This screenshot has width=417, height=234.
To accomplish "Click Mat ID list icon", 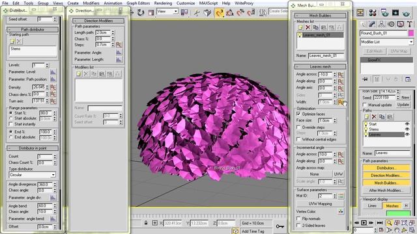I will (341, 196).
